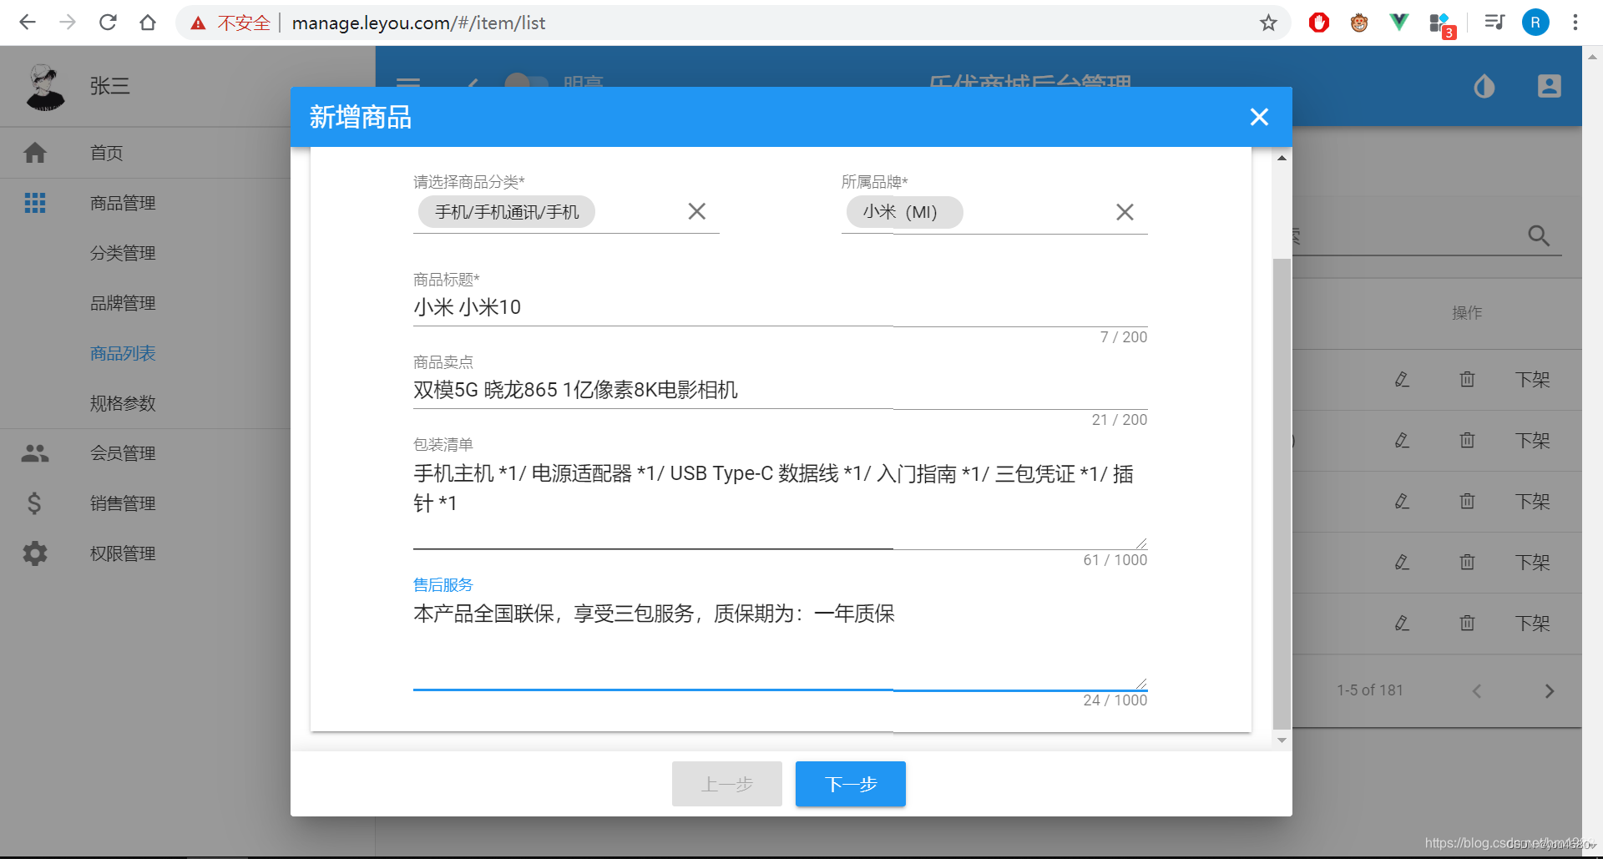1603x859 pixels.
Task: Click the 首页 home icon in sidebar
Action: [35, 153]
